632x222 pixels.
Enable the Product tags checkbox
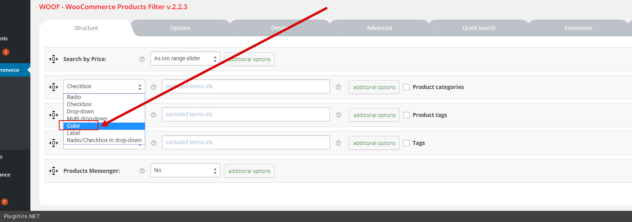coord(406,115)
